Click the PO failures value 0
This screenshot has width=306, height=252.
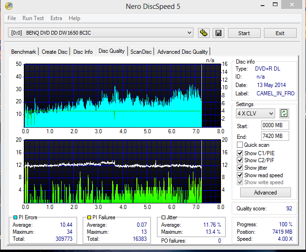(x=220, y=241)
